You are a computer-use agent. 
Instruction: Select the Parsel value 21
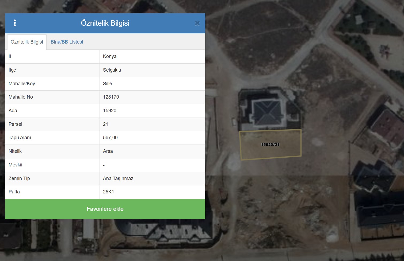tap(106, 124)
